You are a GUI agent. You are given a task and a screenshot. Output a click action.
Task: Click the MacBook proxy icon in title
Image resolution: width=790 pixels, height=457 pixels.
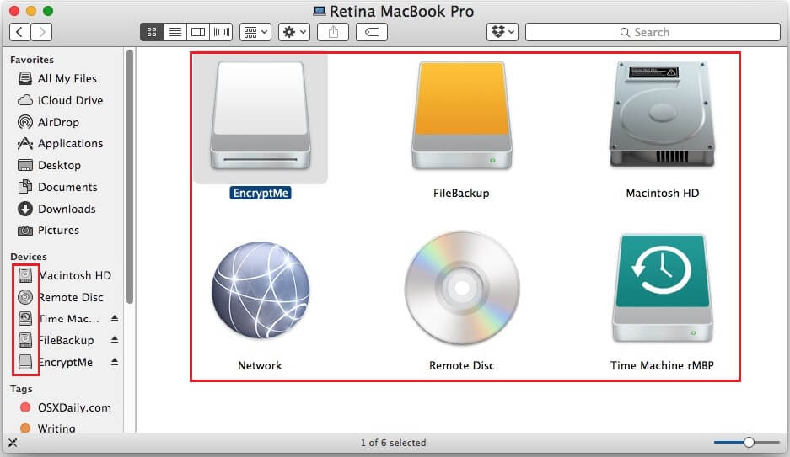pos(319,11)
